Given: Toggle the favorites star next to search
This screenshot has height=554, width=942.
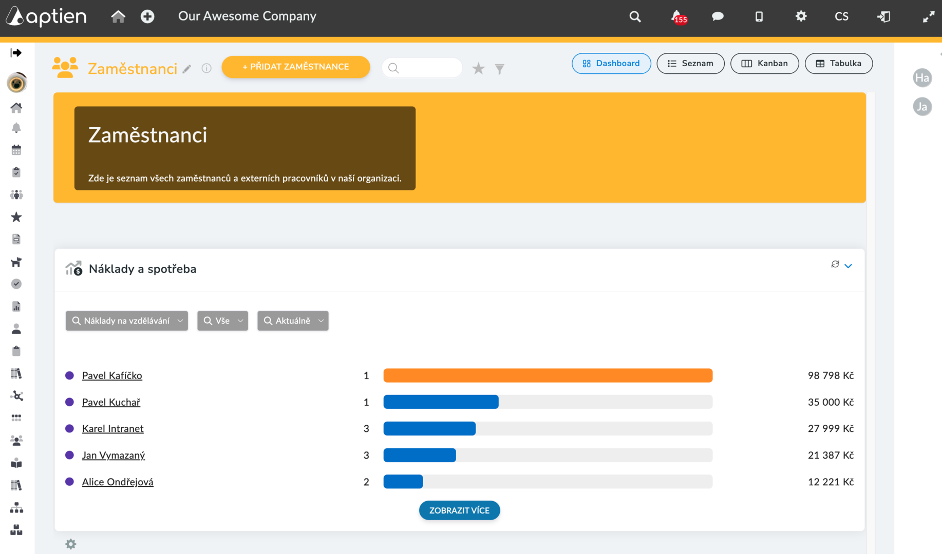Looking at the screenshot, I should (478, 68).
